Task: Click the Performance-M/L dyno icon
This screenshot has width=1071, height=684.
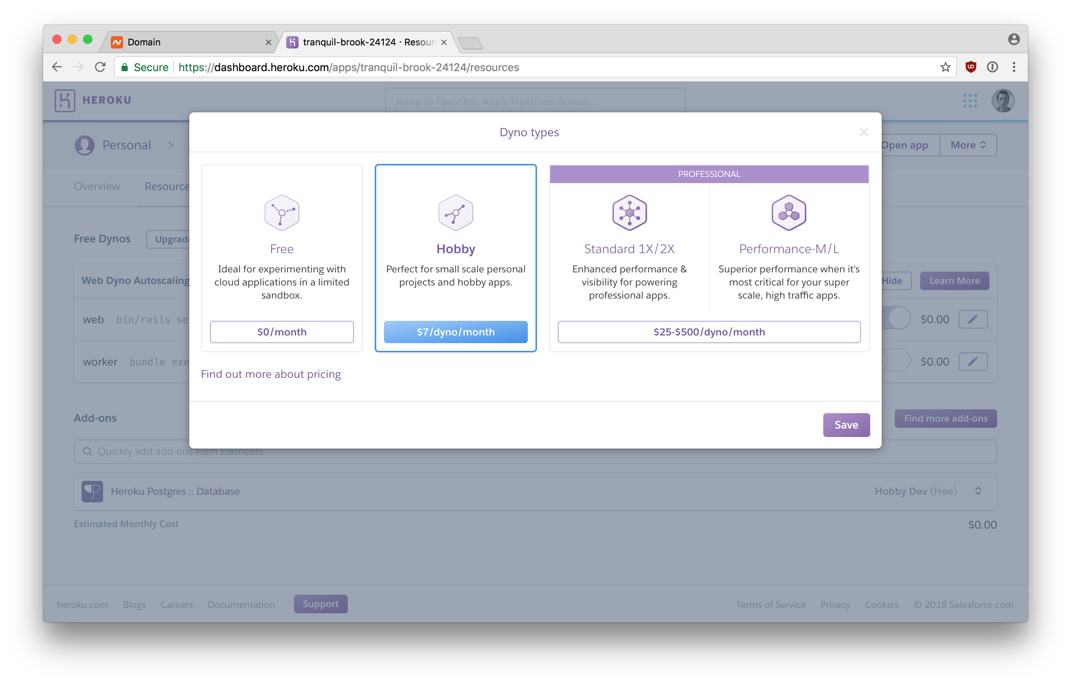Action: point(789,213)
